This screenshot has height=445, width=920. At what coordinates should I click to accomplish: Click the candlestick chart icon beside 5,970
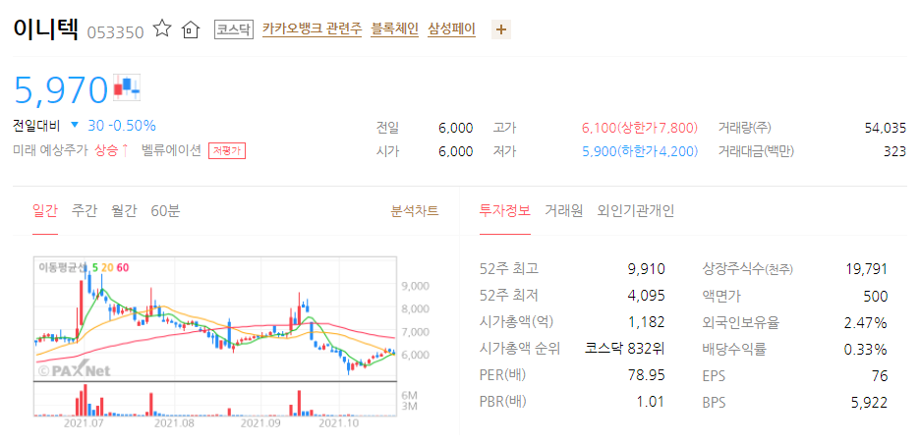(128, 86)
